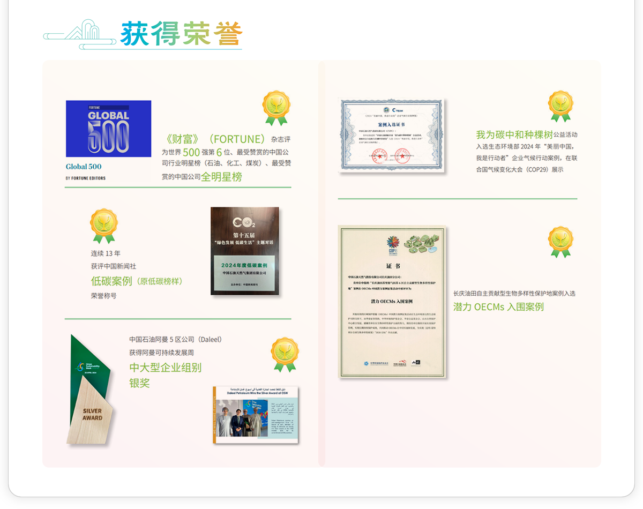This screenshot has width=643, height=509.
Task: Click the text "获评中国新闻社"
Action: [114, 266]
